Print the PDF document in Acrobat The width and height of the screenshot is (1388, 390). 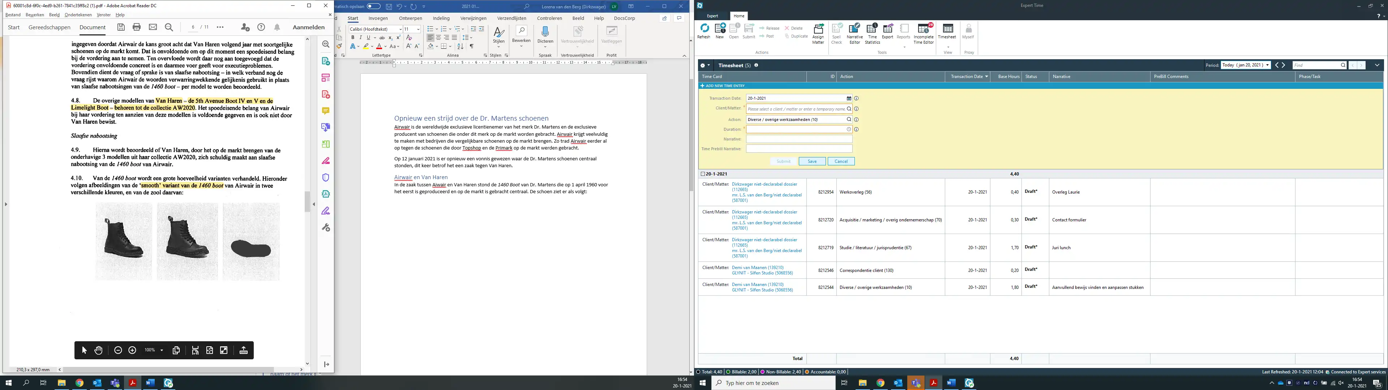click(137, 27)
